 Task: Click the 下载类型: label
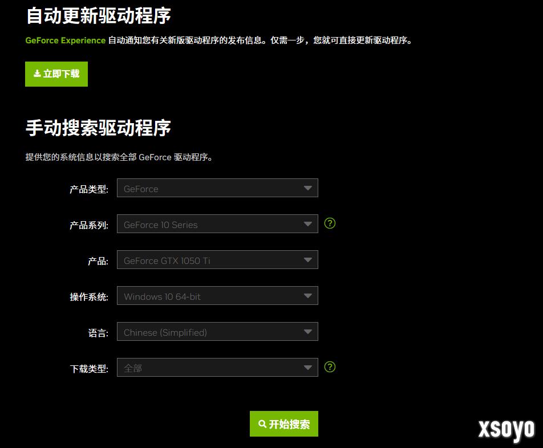(89, 369)
